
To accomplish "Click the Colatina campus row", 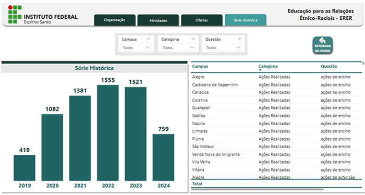I will [x=276, y=100].
